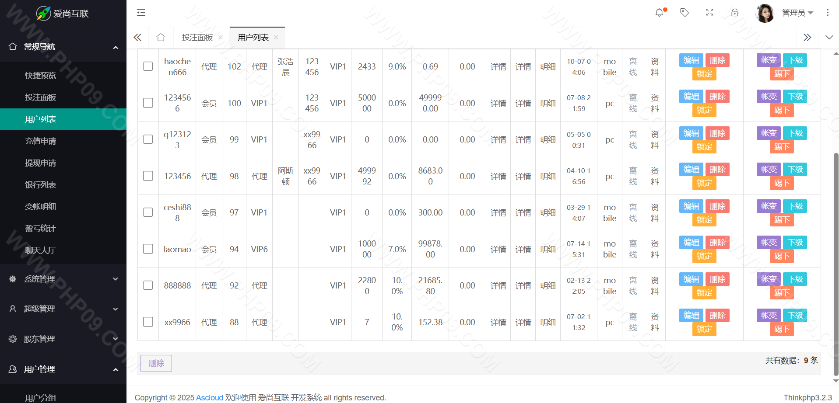Open the 管理员 account dropdown
Image resolution: width=839 pixels, height=403 pixels.
pos(797,13)
